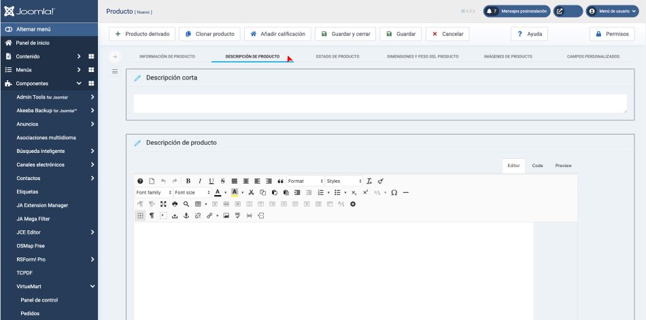Switch to Estado de producto tab
Image resolution: width=646 pixels, height=320 pixels.
[x=337, y=56]
